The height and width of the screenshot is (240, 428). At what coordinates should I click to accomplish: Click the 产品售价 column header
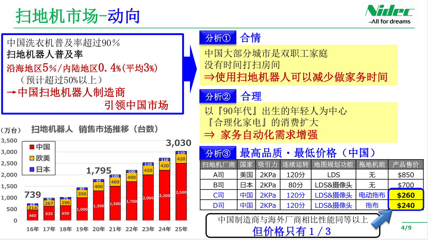coord(406,165)
